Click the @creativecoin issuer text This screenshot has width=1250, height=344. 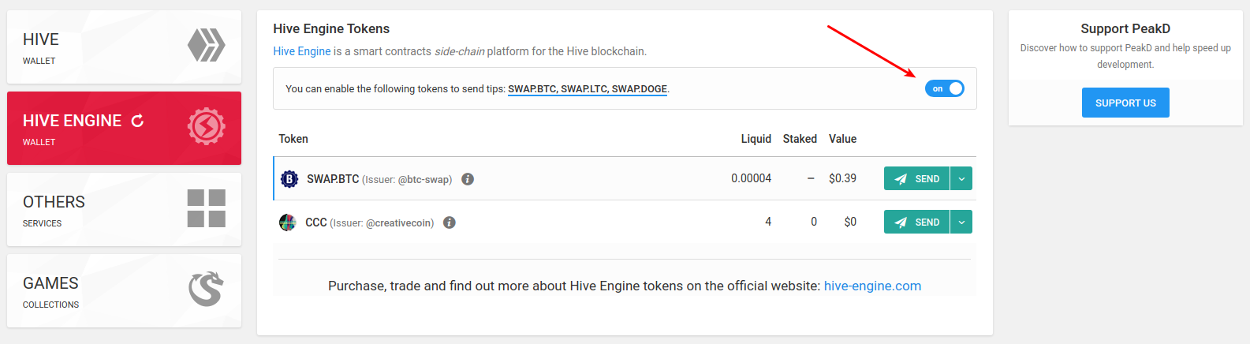tap(399, 223)
